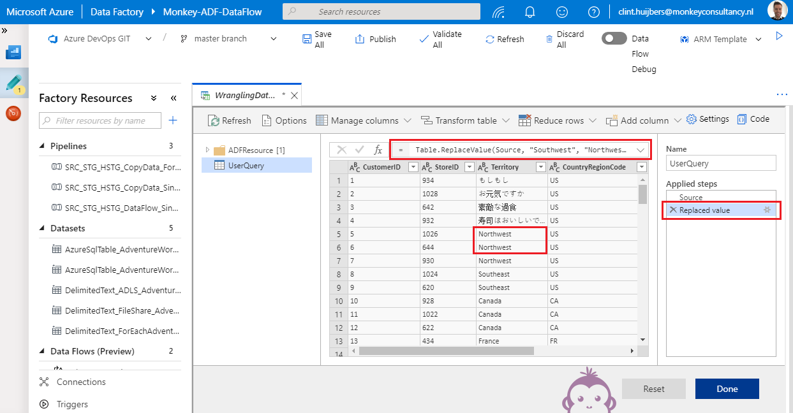
Task: Open the Add column menu
Action: coord(642,120)
